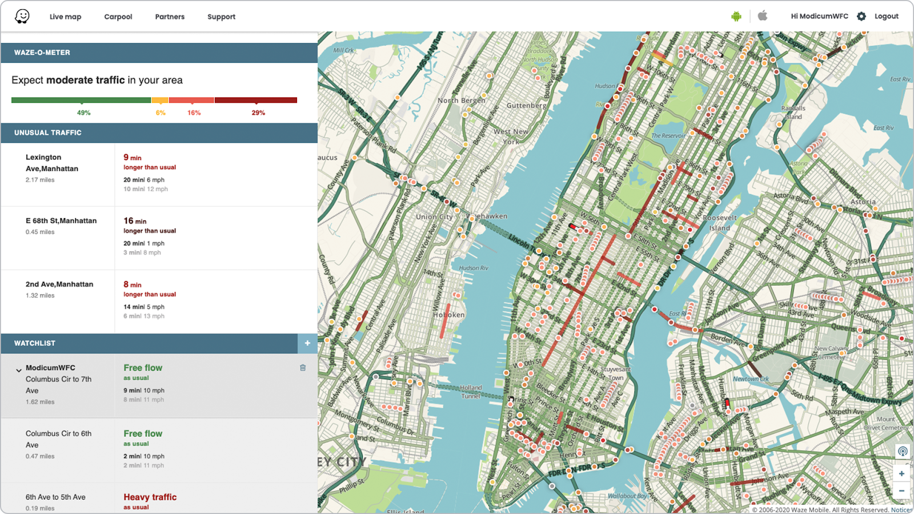The width and height of the screenshot is (914, 514).
Task: Open the Carpool menu item
Action: coord(118,17)
